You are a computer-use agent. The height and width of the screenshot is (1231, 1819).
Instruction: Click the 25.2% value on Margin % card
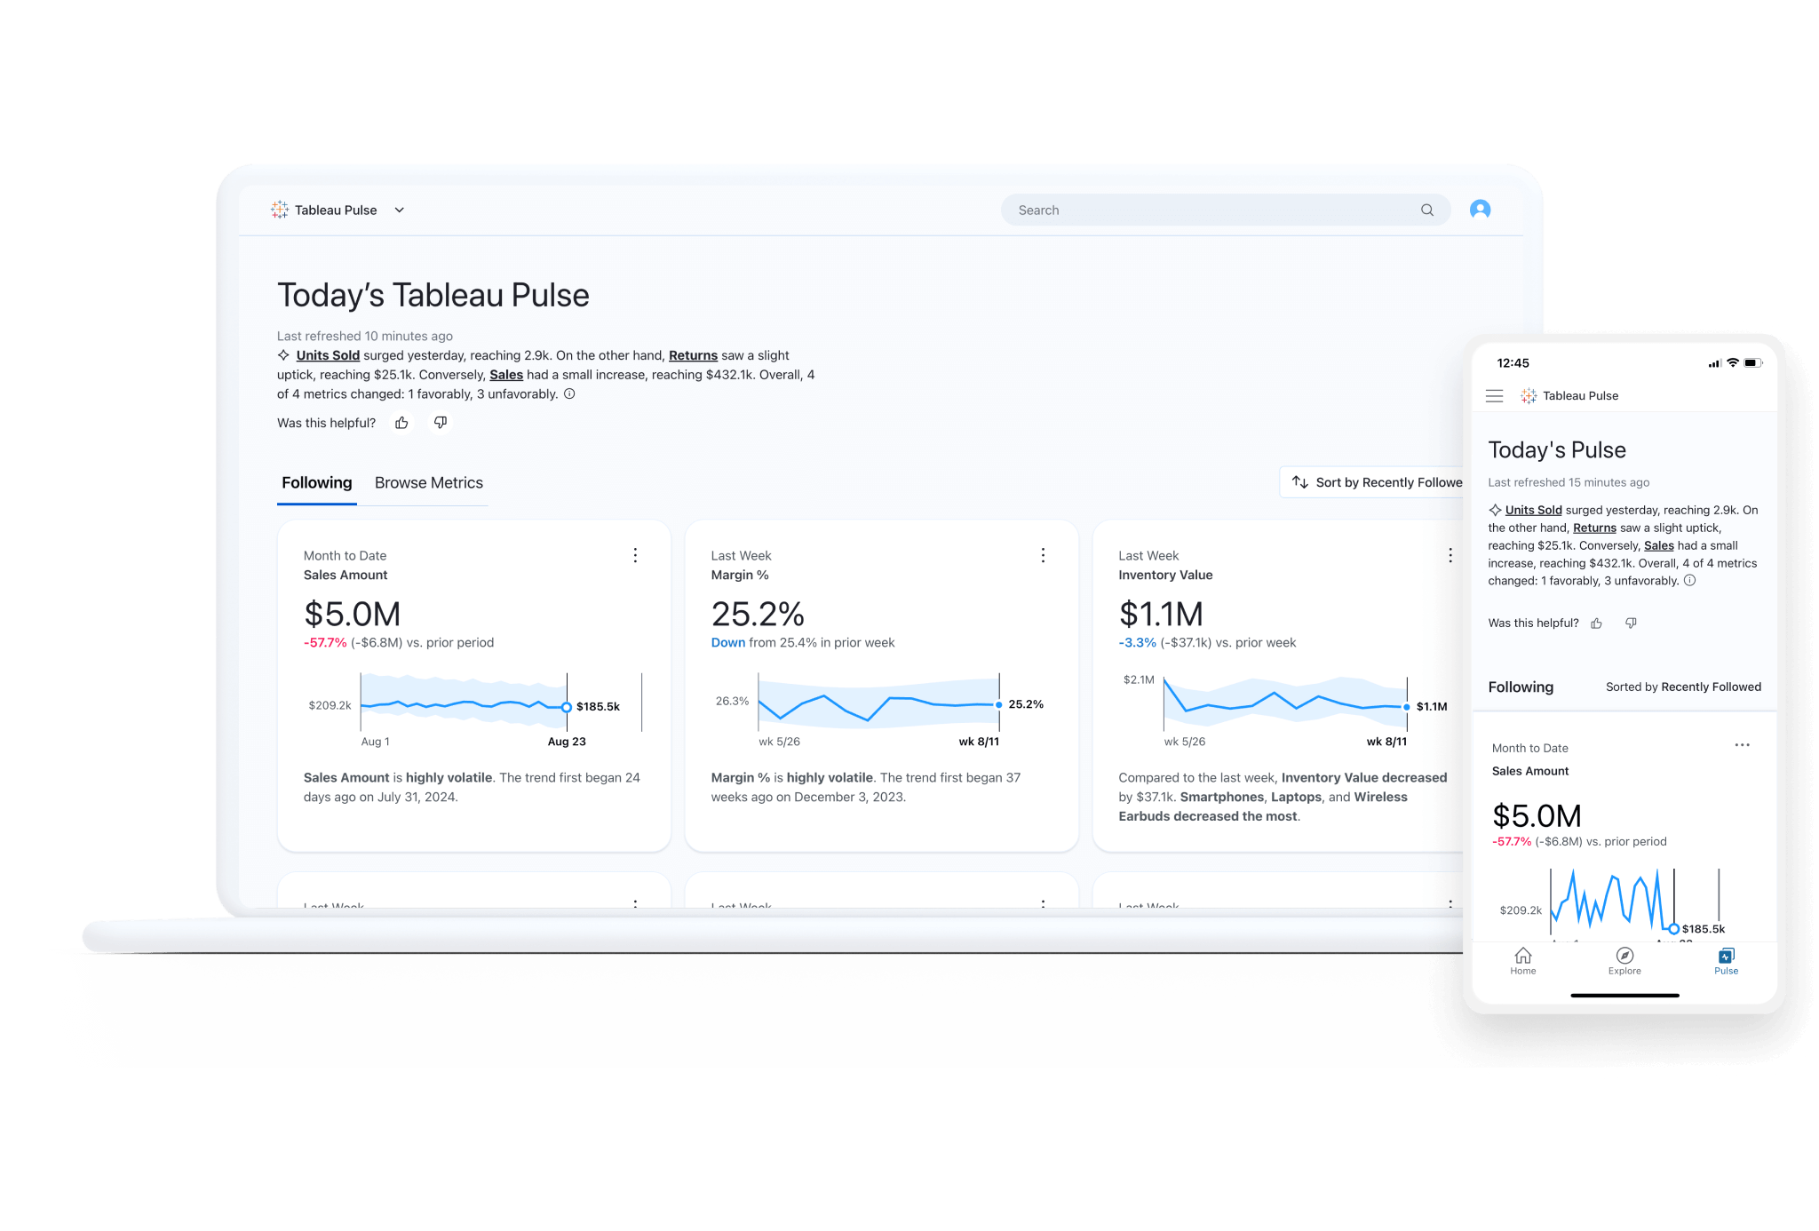758,614
